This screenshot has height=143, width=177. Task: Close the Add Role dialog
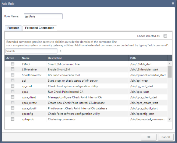click(173, 4)
